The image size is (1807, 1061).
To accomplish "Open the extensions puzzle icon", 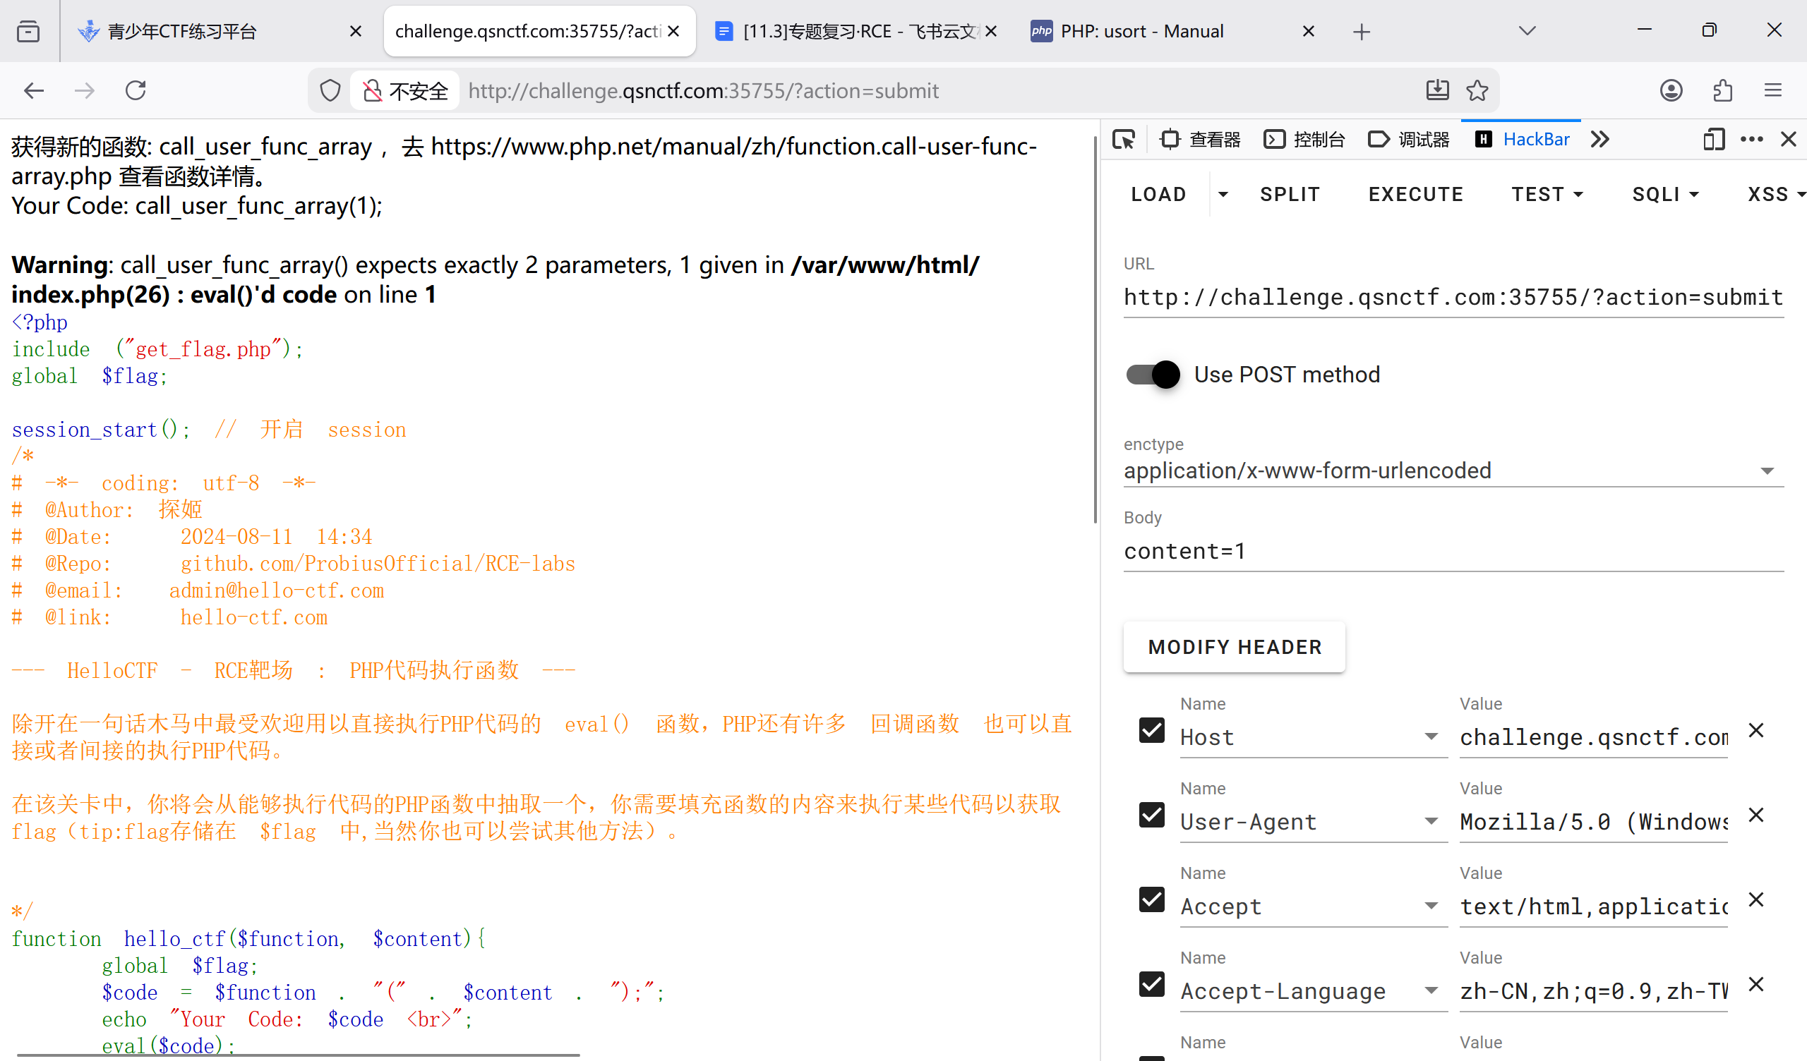I will [x=1722, y=90].
